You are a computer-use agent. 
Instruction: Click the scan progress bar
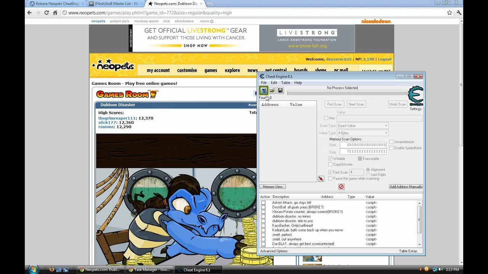coord(347,92)
